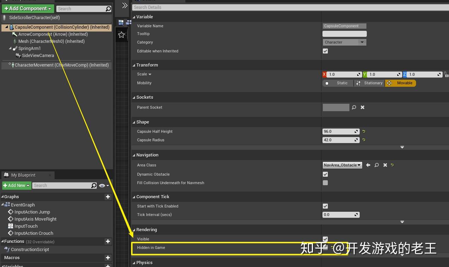Click the star bookmark icon in viewport

(x=122, y=35)
